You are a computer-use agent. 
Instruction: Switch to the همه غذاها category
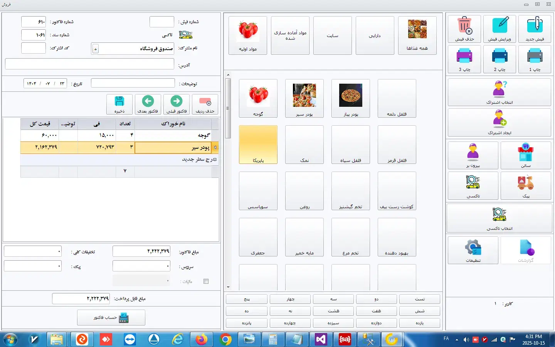coord(417,35)
